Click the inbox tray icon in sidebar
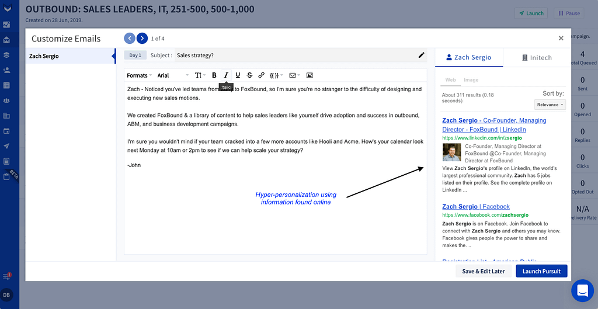 point(6,40)
